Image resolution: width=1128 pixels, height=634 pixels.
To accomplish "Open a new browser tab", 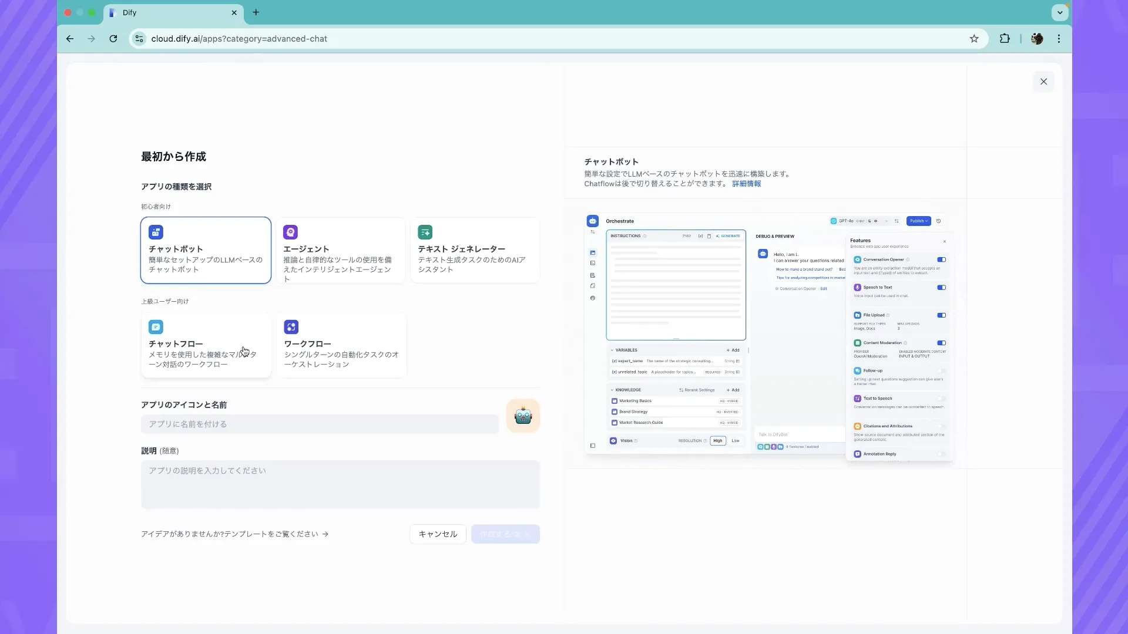I will (x=256, y=12).
